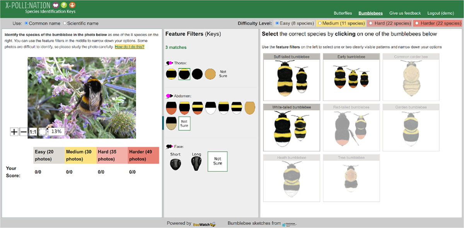
Task: Choose the short face shape filter
Action: tap(176, 163)
